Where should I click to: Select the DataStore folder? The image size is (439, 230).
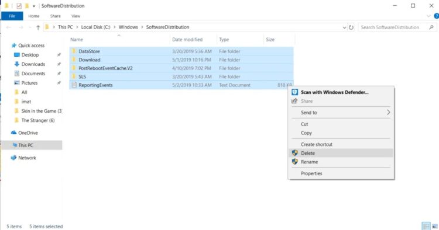click(x=181, y=51)
